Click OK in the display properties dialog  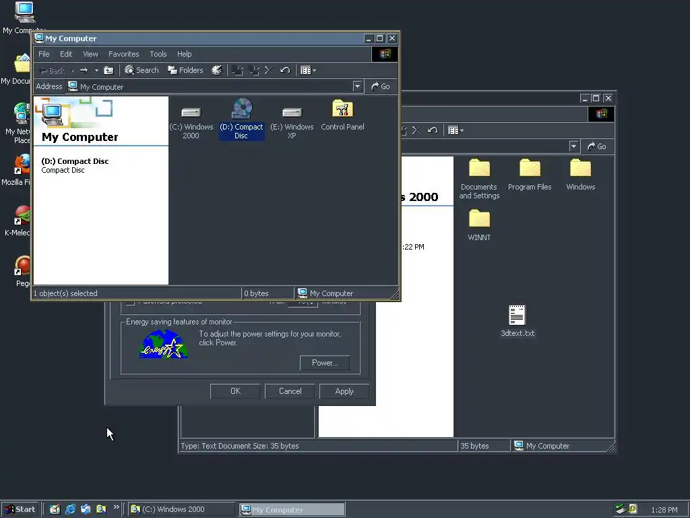235,391
